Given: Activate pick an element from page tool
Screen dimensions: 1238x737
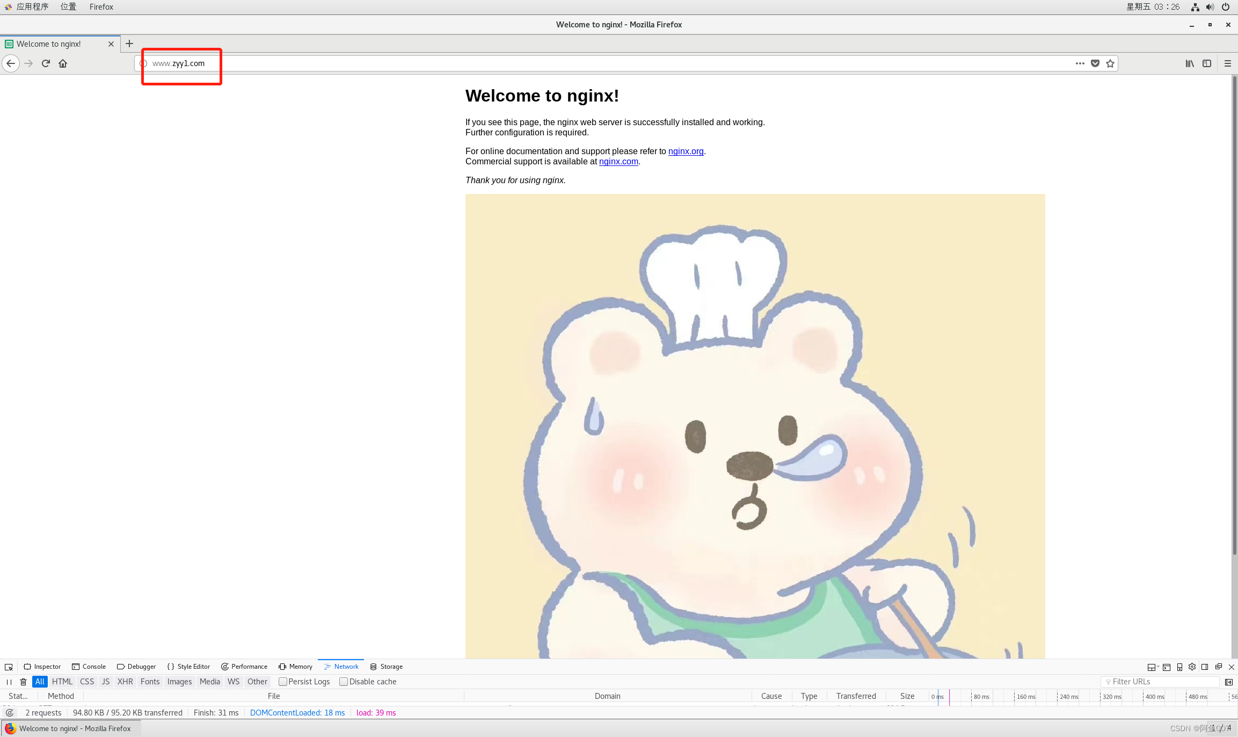Looking at the screenshot, I should (9, 667).
